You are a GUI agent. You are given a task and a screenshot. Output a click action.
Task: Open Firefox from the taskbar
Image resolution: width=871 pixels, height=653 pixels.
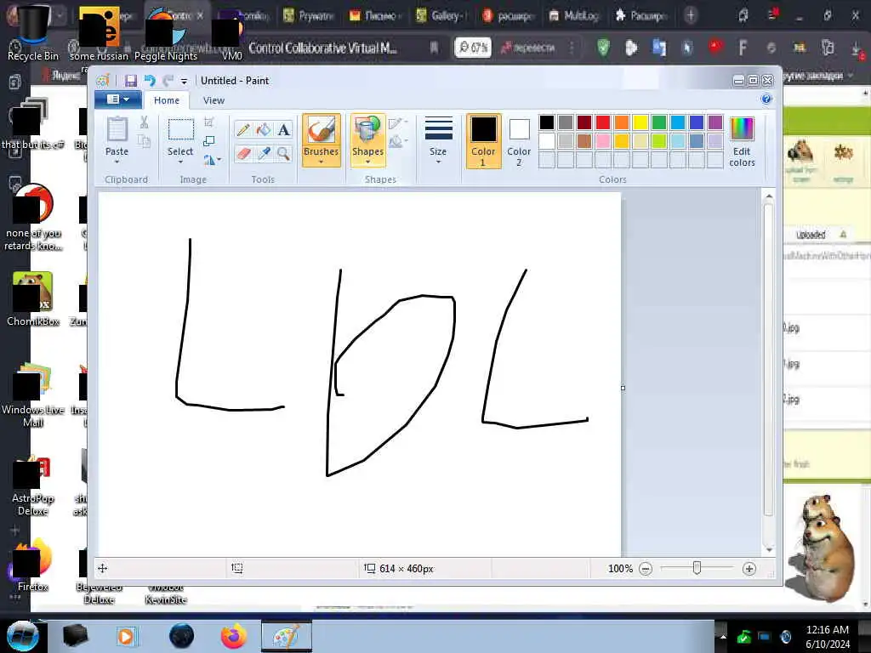pyautogui.click(x=234, y=636)
